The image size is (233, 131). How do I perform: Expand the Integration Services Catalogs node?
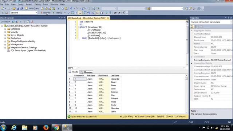pyautogui.click(x=5, y=48)
